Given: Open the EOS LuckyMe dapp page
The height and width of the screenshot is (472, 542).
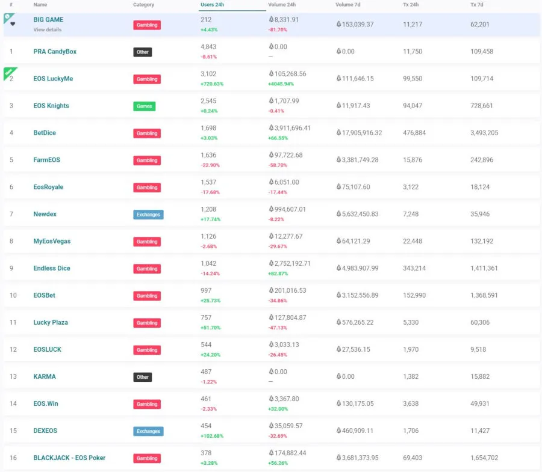Looking at the screenshot, I should click(53, 79).
